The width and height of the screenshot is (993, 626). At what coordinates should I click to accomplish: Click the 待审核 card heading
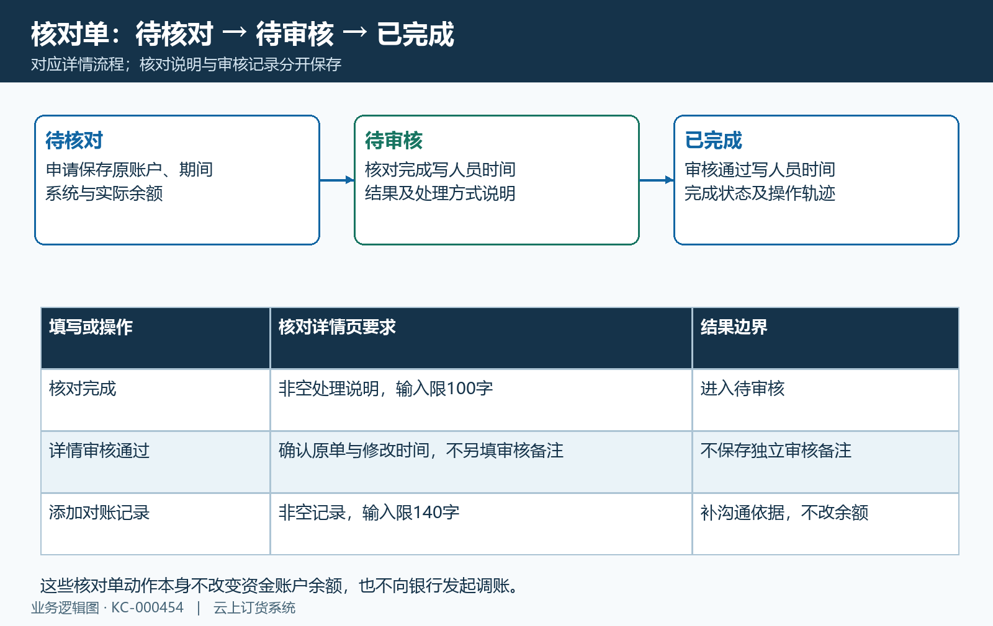point(393,141)
